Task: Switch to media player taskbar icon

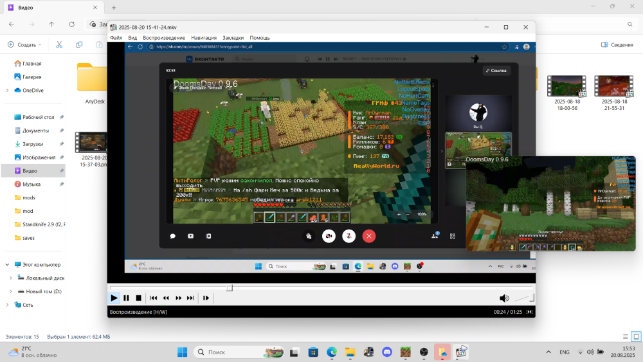Action: tap(461, 352)
